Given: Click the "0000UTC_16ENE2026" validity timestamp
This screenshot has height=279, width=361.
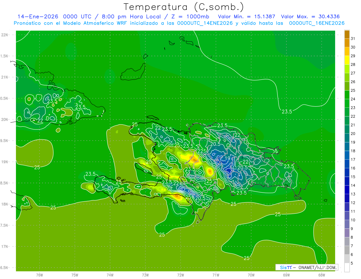Looking at the screenshot, I should [x=316, y=23].
